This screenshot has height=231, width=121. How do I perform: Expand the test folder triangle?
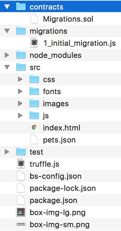click(x=7, y=152)
